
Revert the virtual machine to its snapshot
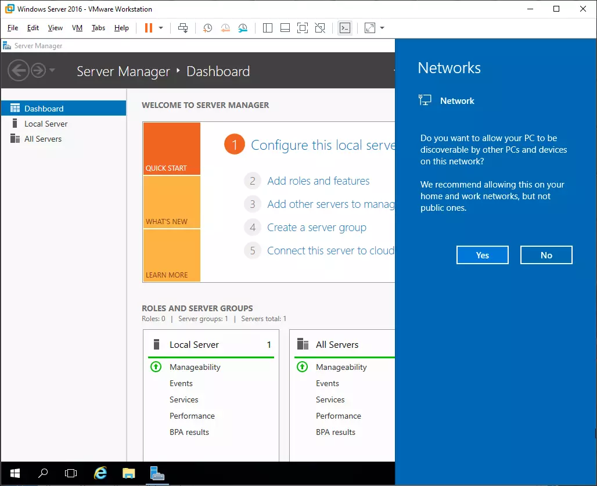point(225,28)
